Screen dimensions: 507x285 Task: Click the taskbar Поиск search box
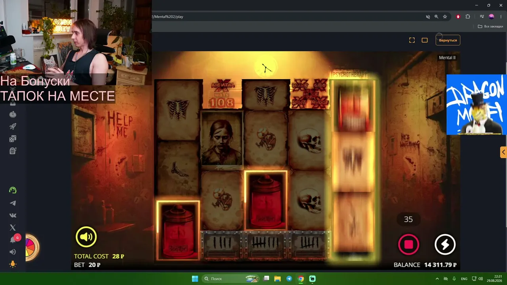231,279
